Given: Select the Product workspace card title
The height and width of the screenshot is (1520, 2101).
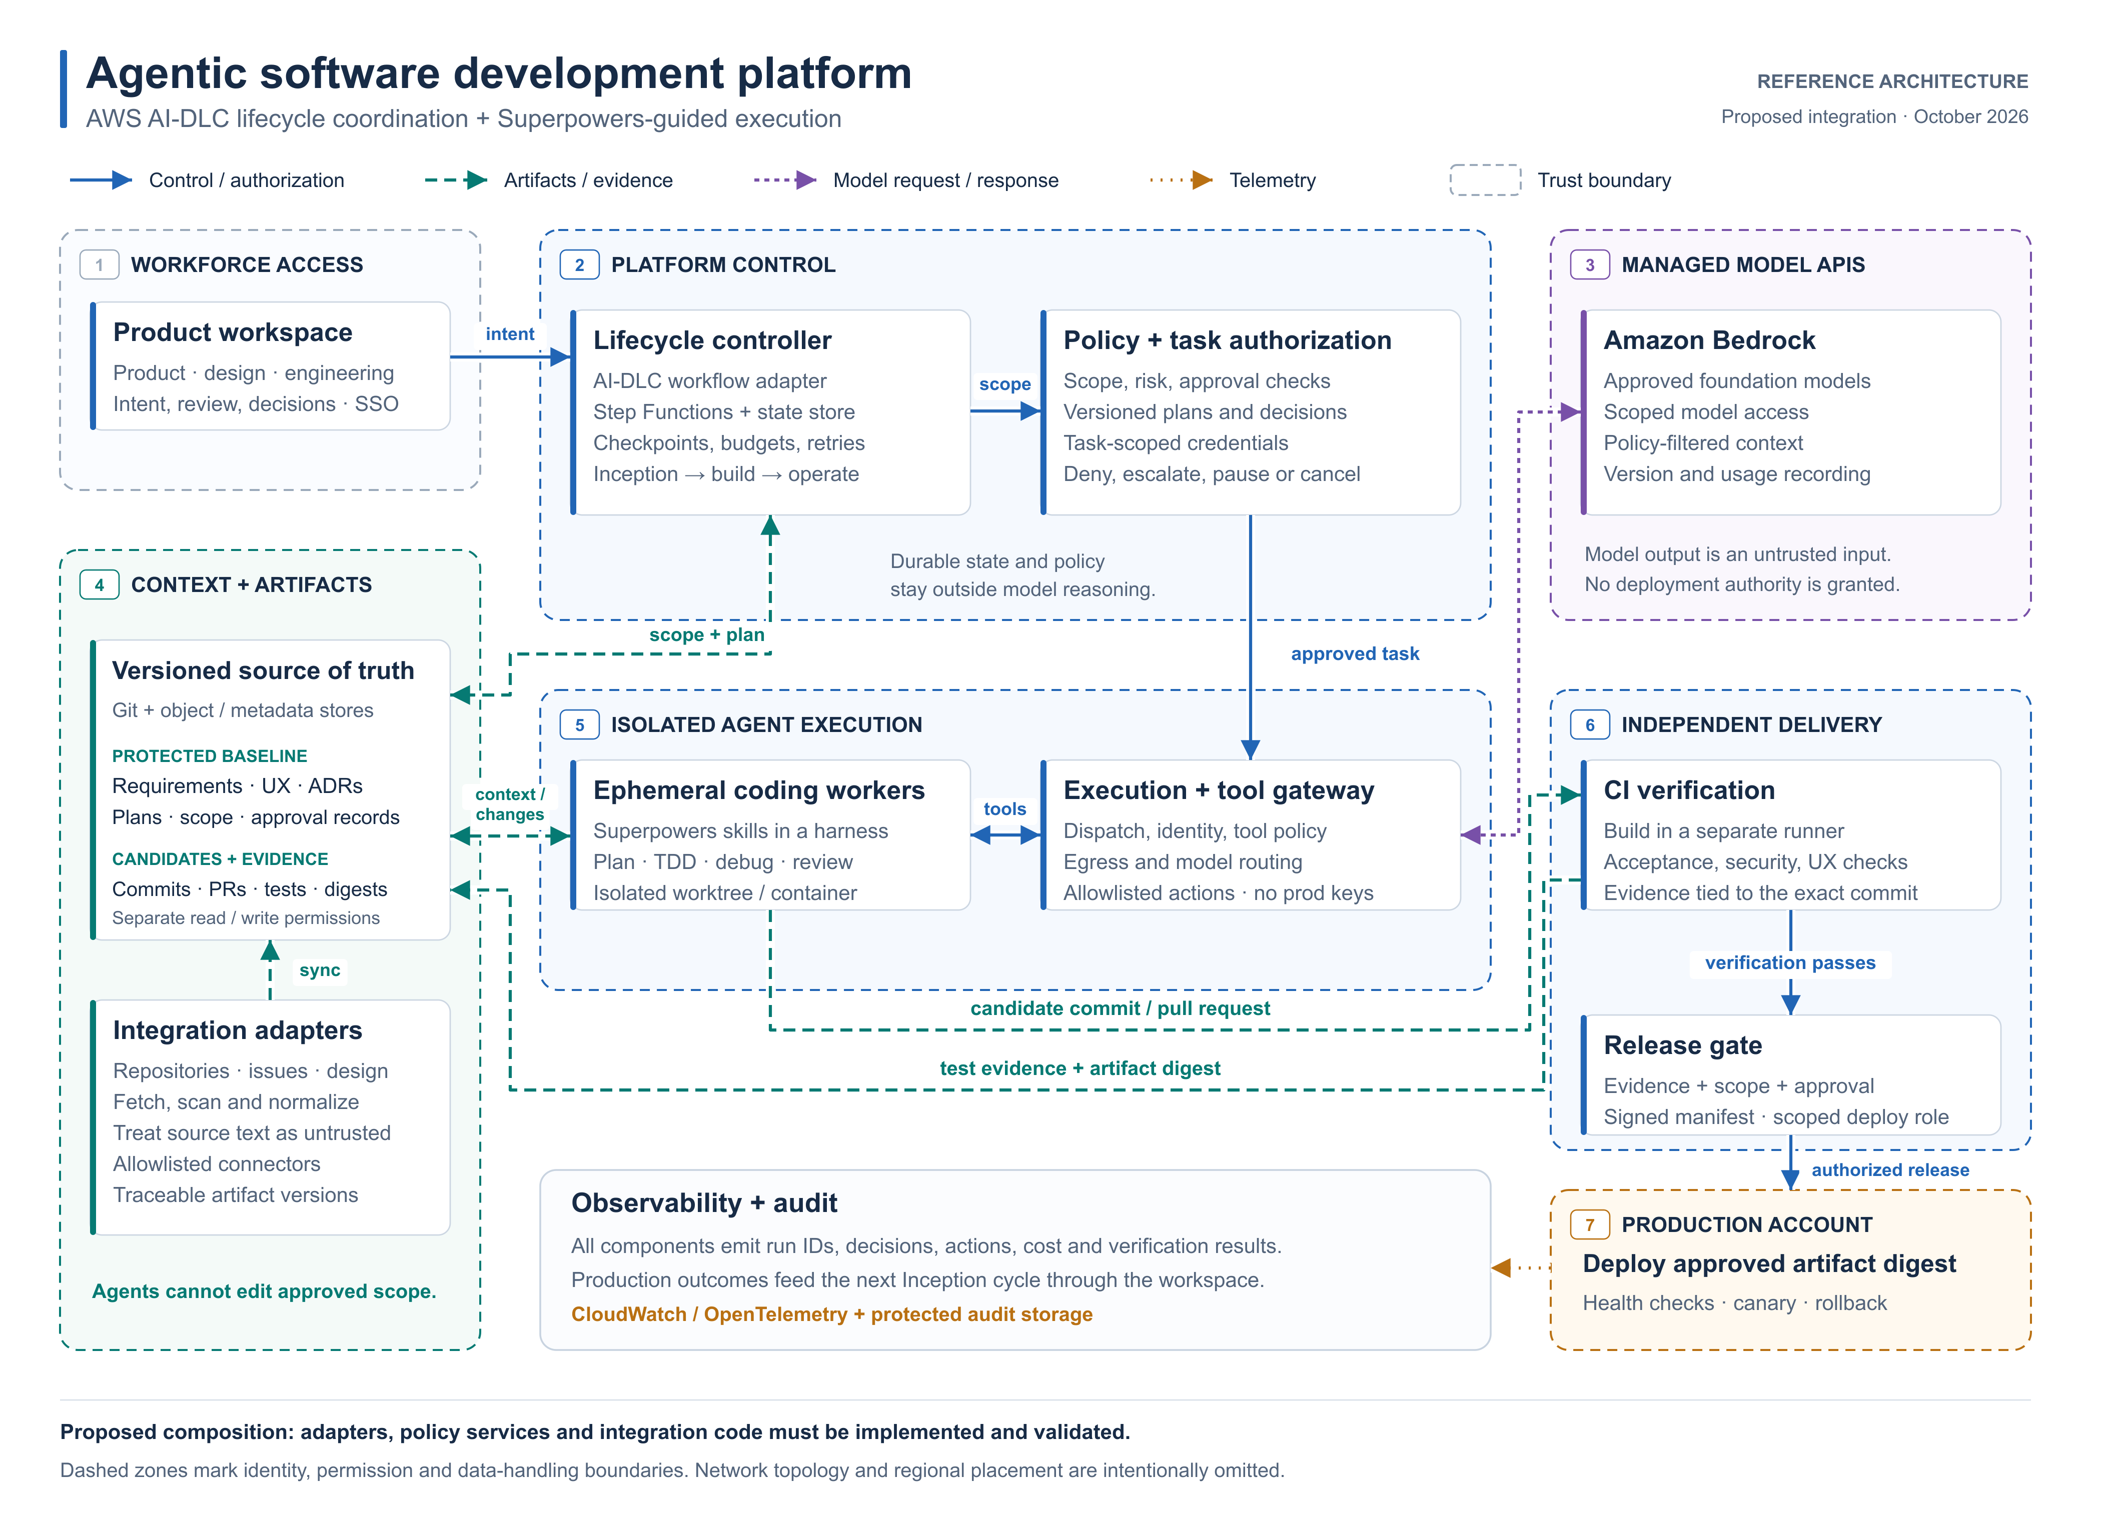Looking at the screenshot, I should coord(233,332).
